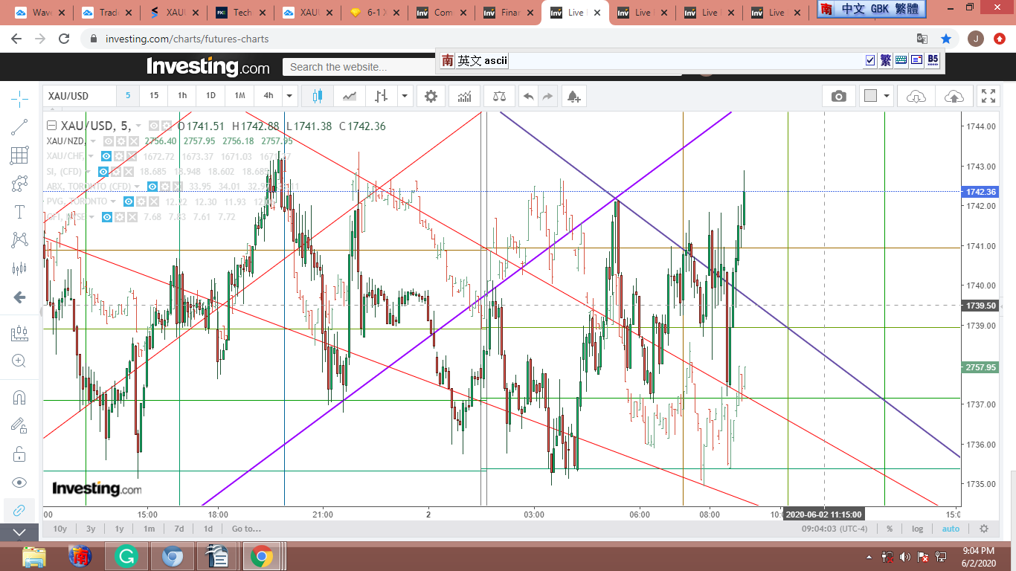Viewport: 1016px width, 571px height.
Task: Toggle visibility of PVG, TORONTO series
Action: pyautogui.click(x=129, y=201)
